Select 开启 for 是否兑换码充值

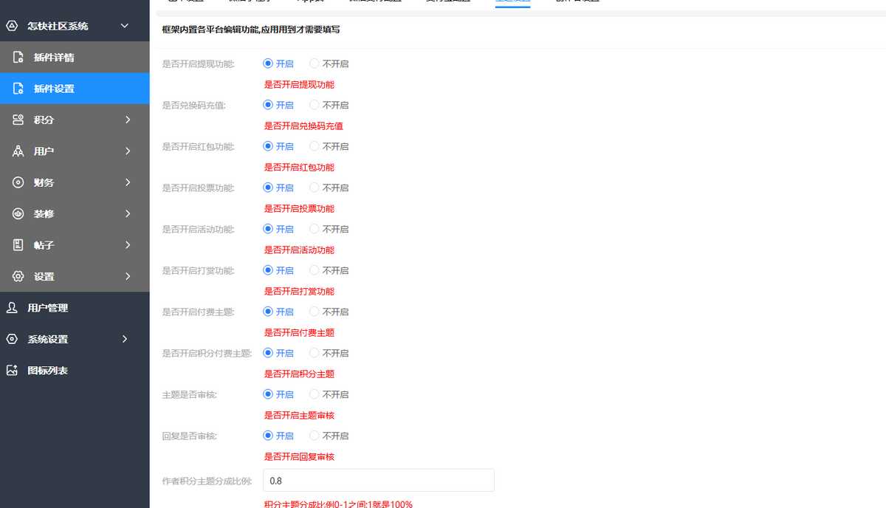[278, 105]
